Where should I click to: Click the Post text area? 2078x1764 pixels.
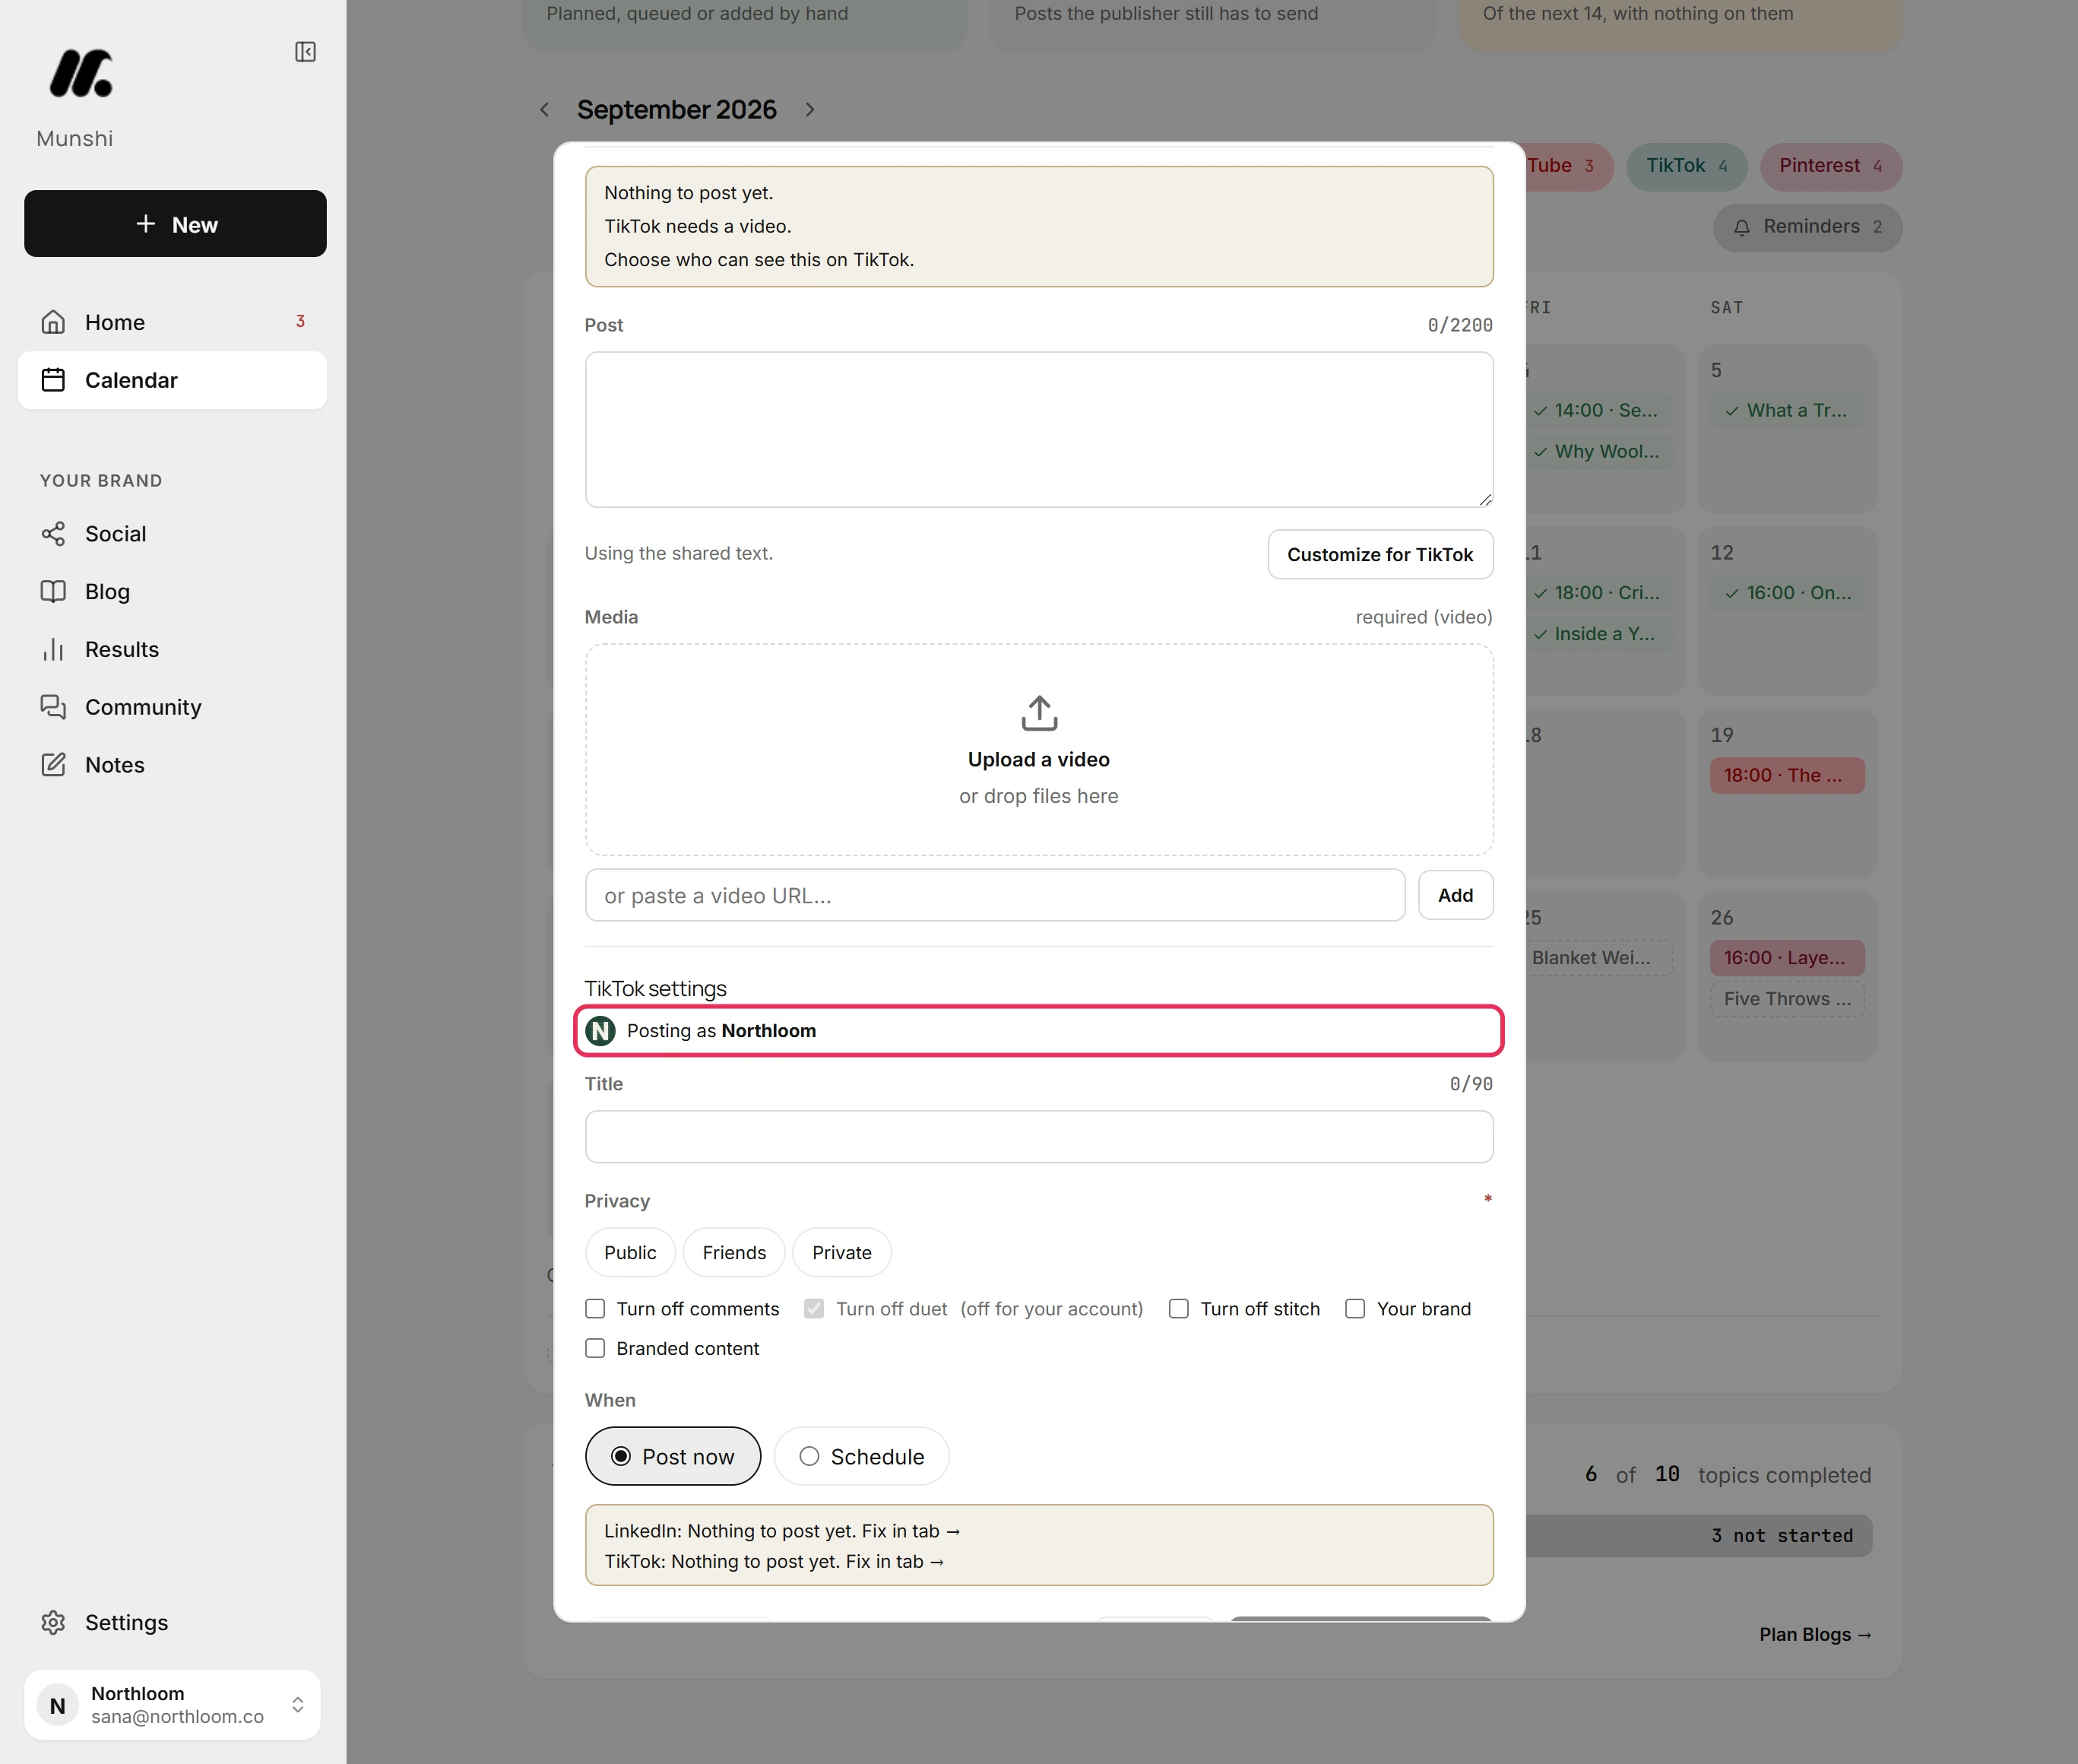pyautogui.click(x=1038, y=430)
